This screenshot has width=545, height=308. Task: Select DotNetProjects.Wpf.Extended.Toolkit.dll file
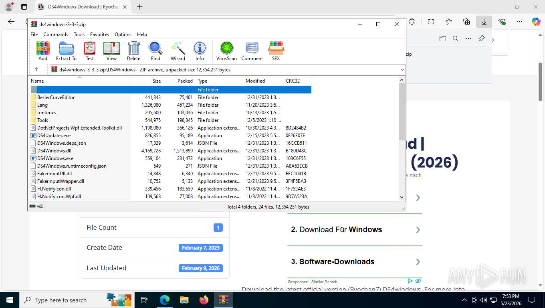tap(170, 128)
